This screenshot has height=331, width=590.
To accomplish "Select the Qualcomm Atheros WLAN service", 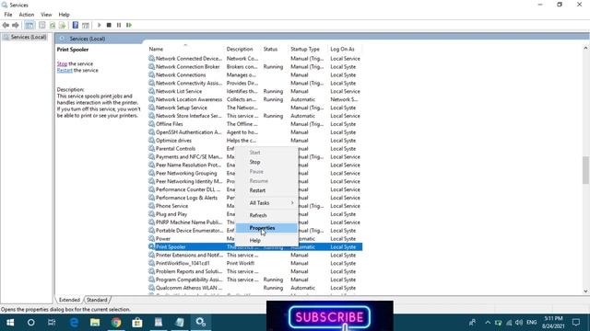I will 254,288.
